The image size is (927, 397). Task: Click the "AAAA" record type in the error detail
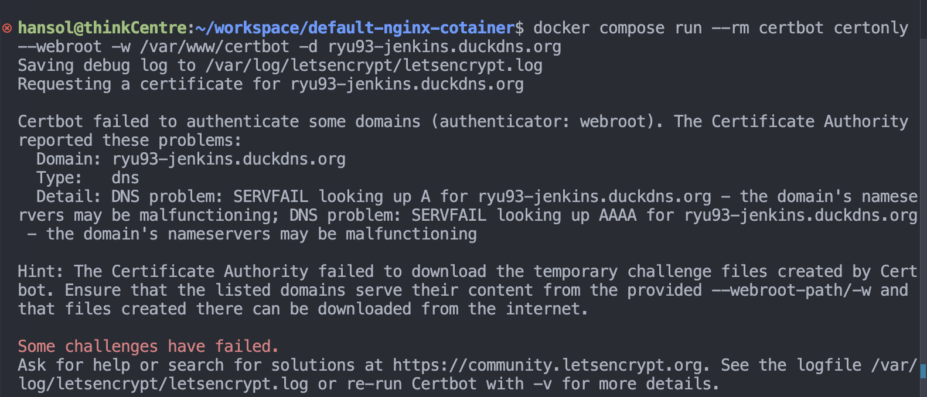[x=618, y=215]
